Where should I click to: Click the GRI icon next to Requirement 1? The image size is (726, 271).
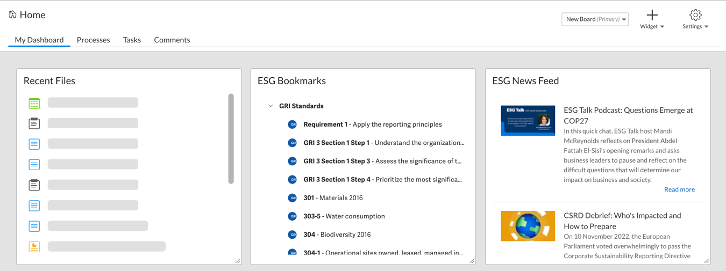(293, 124)
